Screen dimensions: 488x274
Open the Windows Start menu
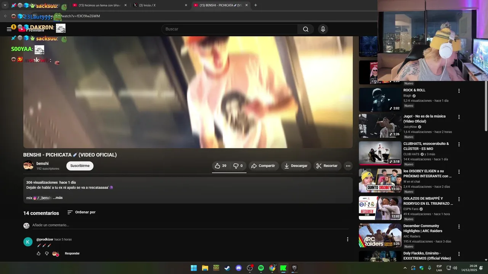point(194,268)
